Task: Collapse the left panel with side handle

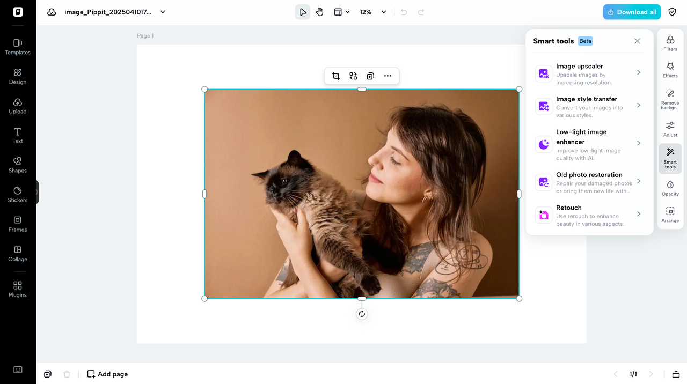Action: [38, 192]
